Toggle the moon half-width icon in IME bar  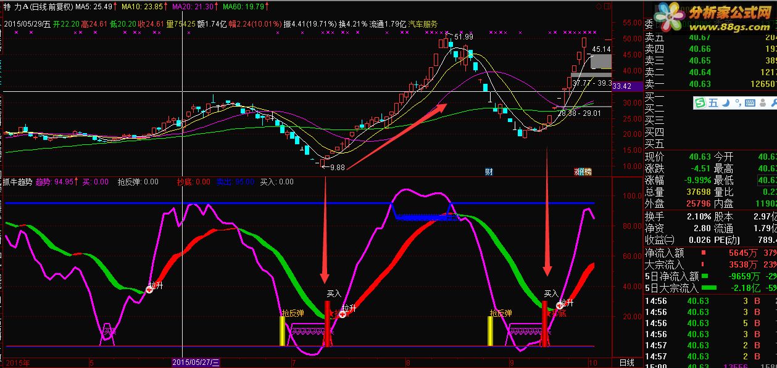coord(726,103)
